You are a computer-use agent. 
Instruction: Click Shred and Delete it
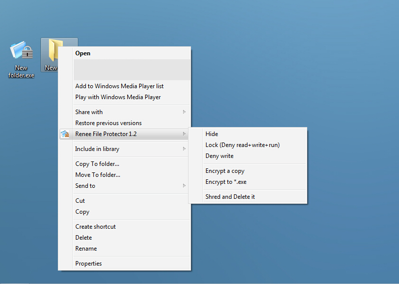click(230, 197)
